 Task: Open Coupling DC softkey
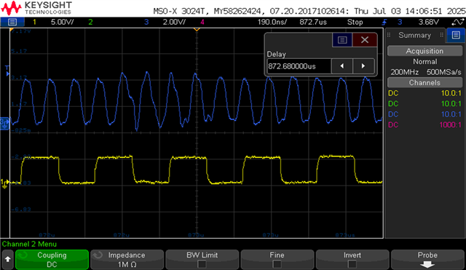click(52, 260)
